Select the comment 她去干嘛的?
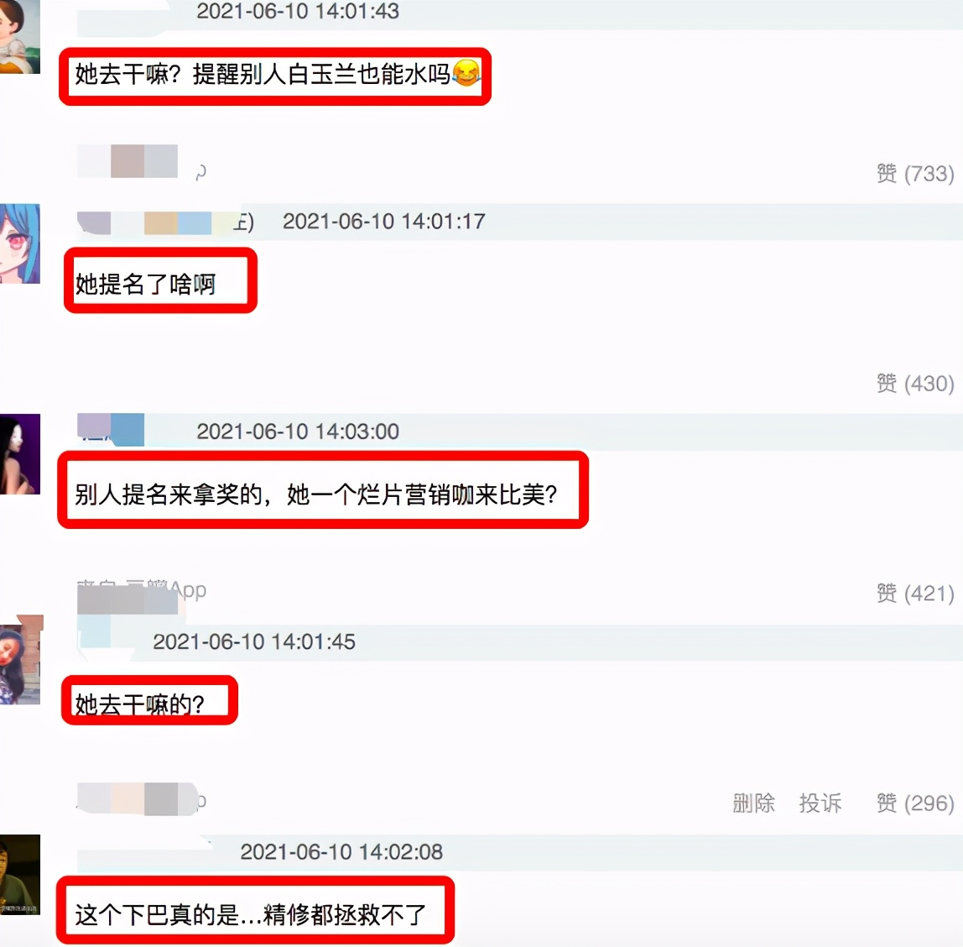963x947 pixels. pos(139,704)
